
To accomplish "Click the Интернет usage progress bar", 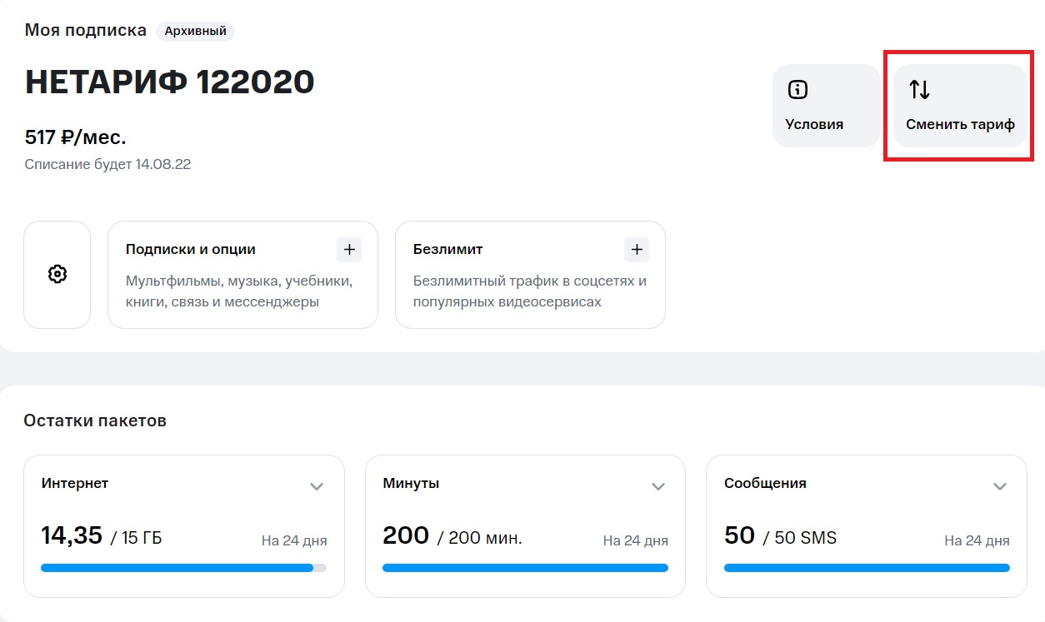I will 183,568.
